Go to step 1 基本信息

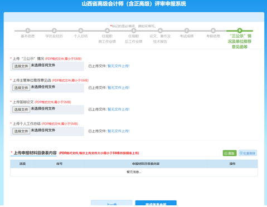click(x=28, y=31)
